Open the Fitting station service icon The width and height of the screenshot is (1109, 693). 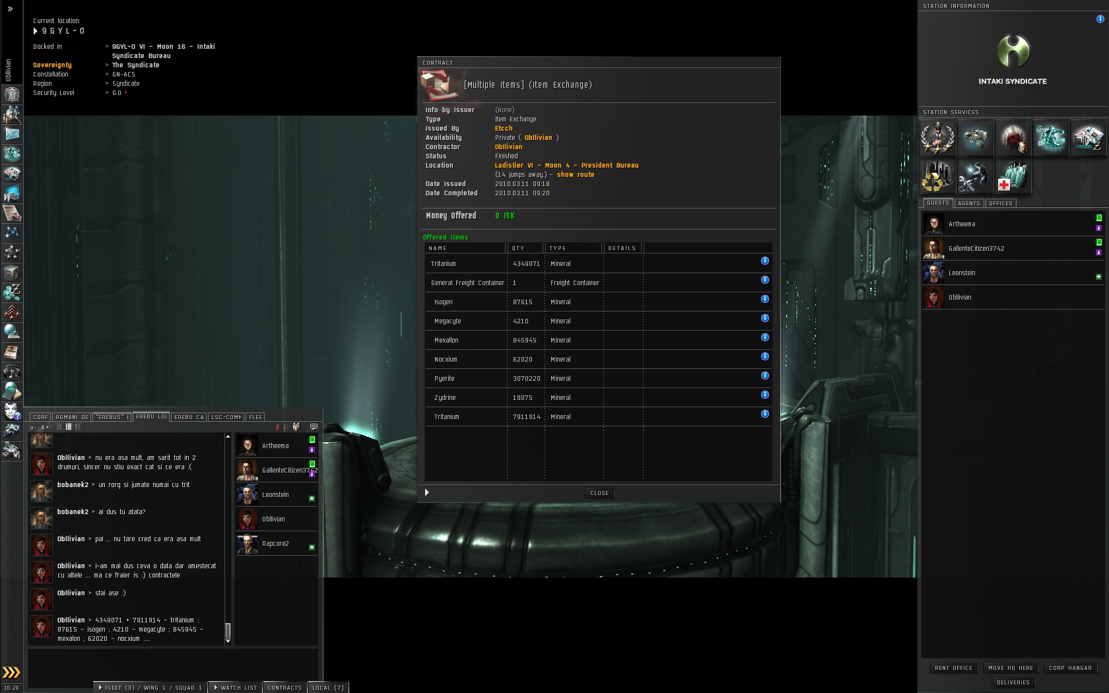[975, 138]
